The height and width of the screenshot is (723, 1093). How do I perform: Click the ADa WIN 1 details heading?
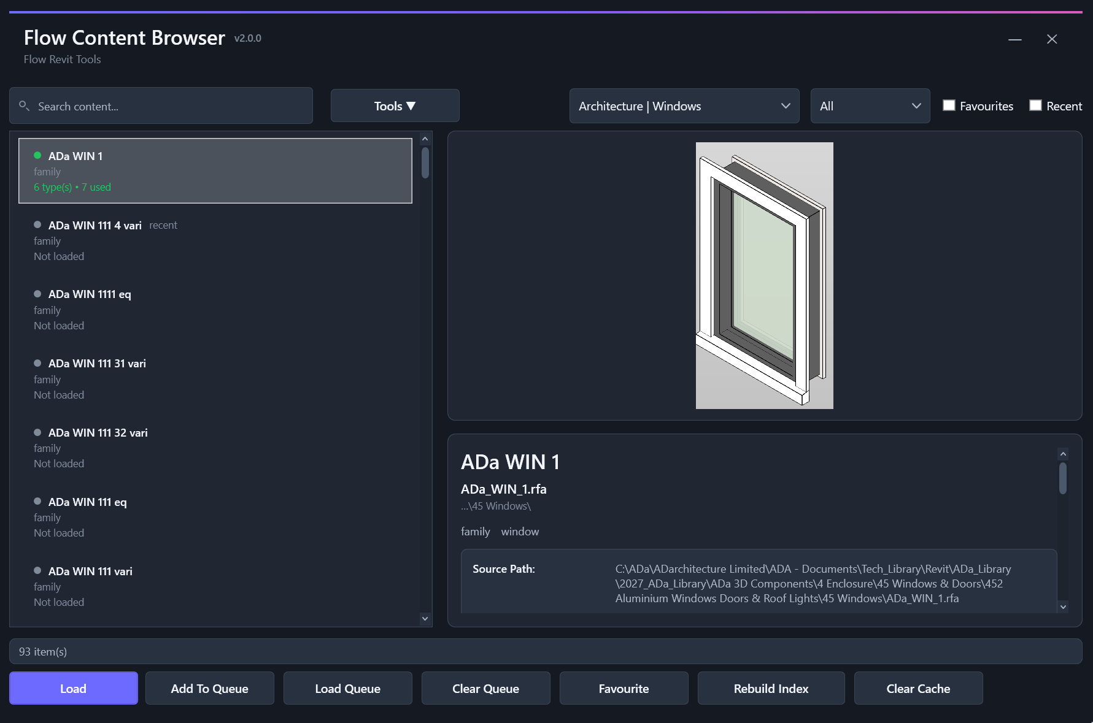[511, 462]
